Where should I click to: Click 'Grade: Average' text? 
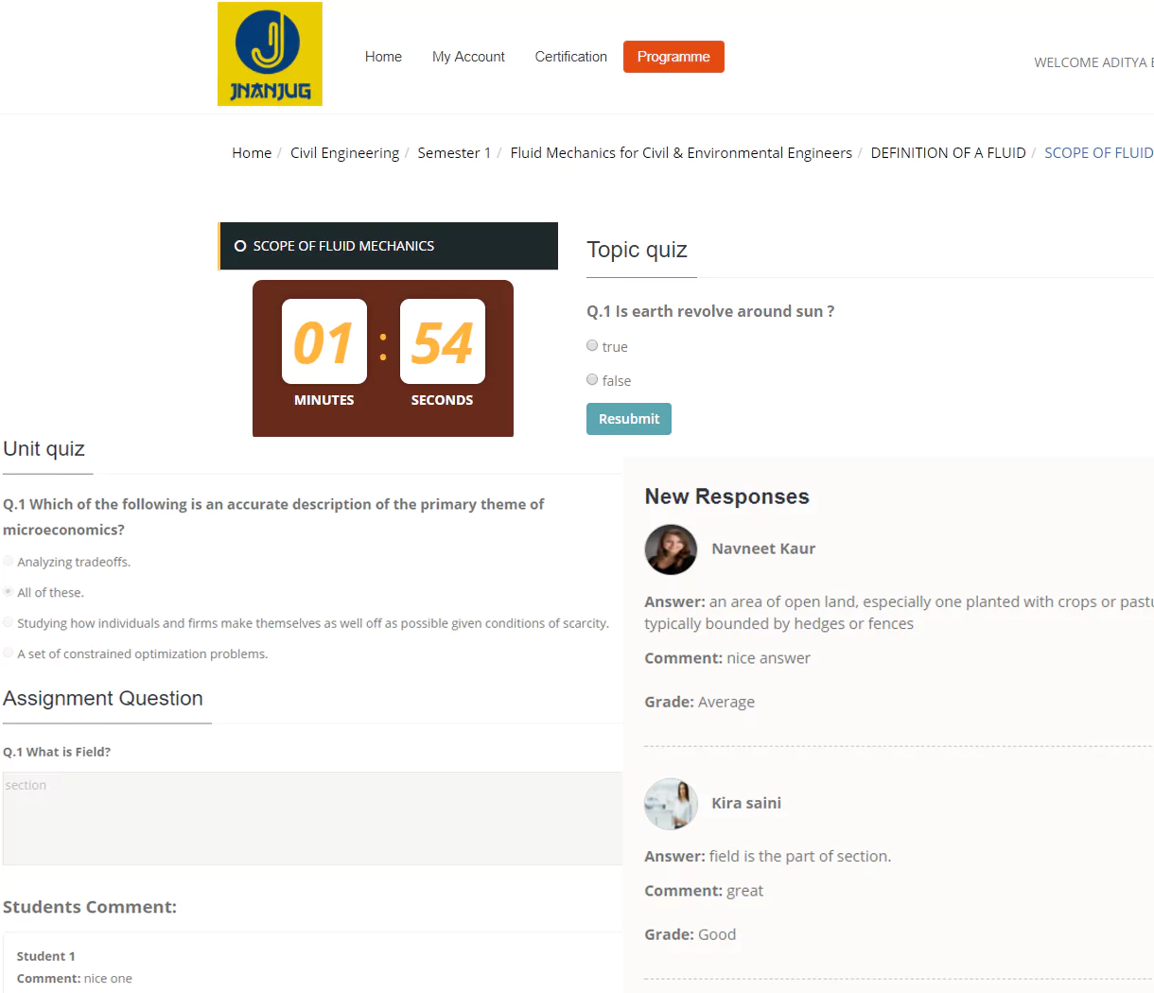[699, 702]
